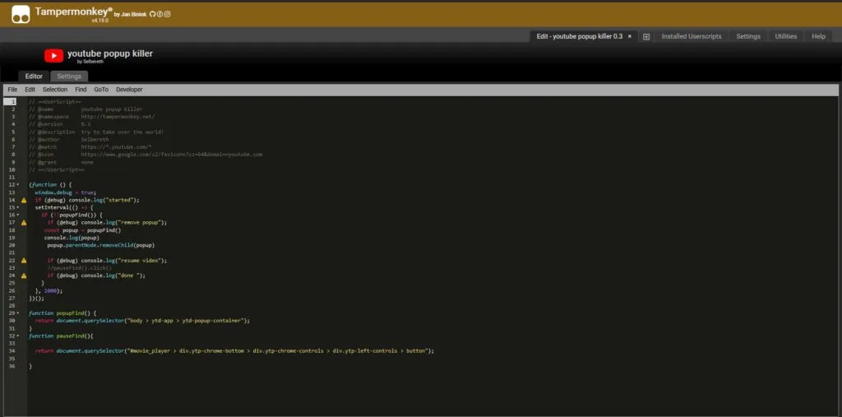The height and width of the screenshot is (417, 842).
Task: Open the GitHub icon link in header
Action: [x=152, y=14]
